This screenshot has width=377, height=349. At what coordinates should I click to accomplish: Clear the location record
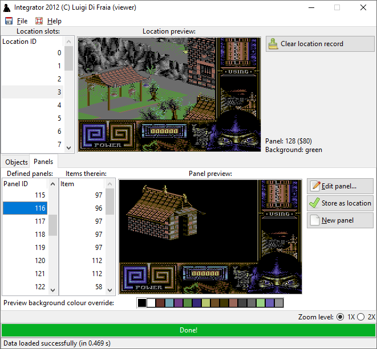(x=320, y=44)
